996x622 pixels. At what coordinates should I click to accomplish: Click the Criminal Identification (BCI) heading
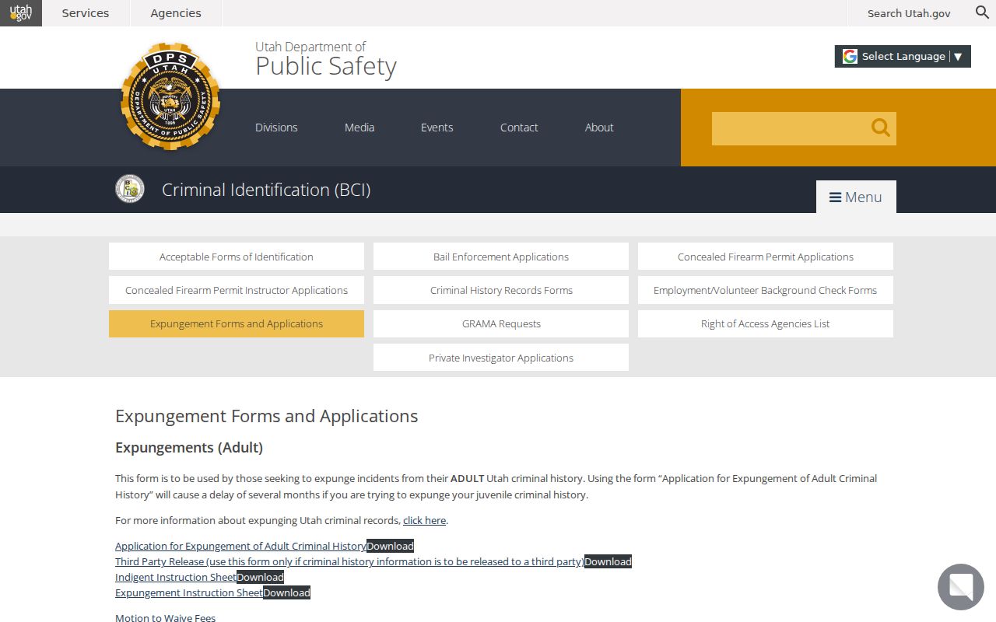point(266,190)
